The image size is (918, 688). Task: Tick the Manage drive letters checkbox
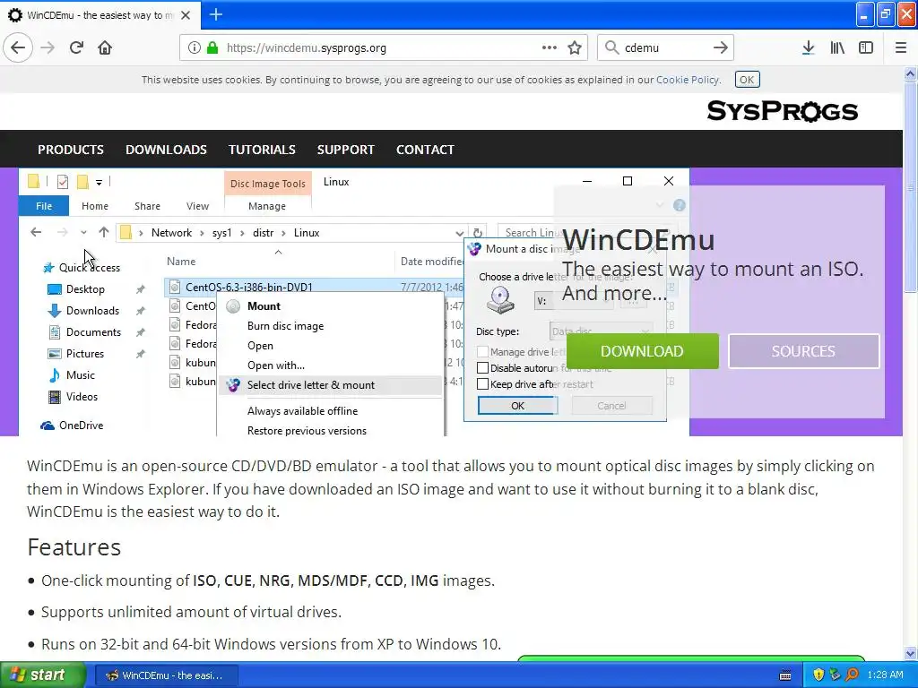click(482, 351)
